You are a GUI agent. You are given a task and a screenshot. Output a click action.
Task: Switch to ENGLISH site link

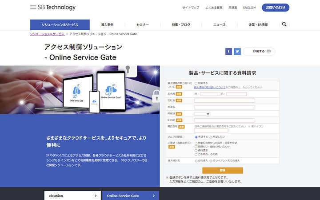click(x=249, y=8)
